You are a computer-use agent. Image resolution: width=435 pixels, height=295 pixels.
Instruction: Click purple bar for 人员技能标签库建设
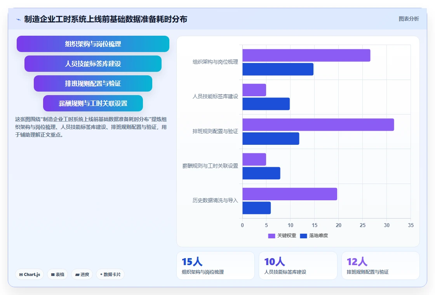click(254, 90)
